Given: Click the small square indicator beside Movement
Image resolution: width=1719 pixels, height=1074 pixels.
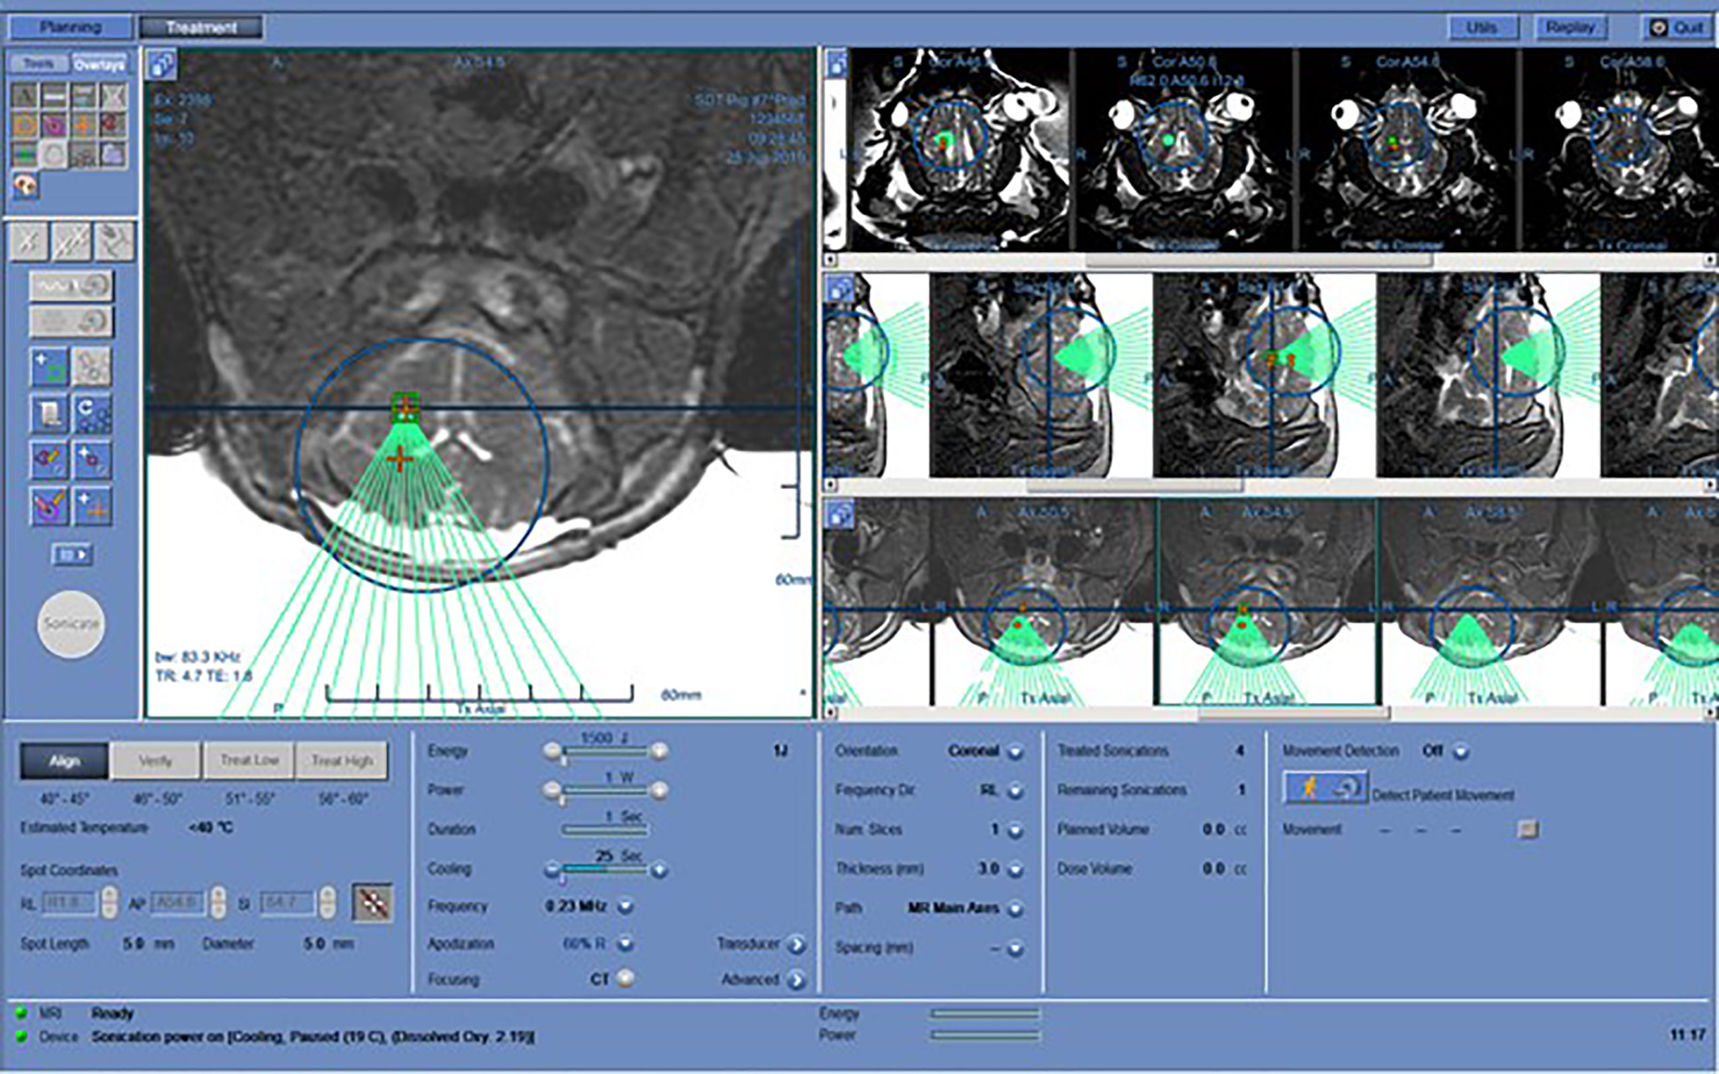Looking at the screenshot, I should 1528,829.
